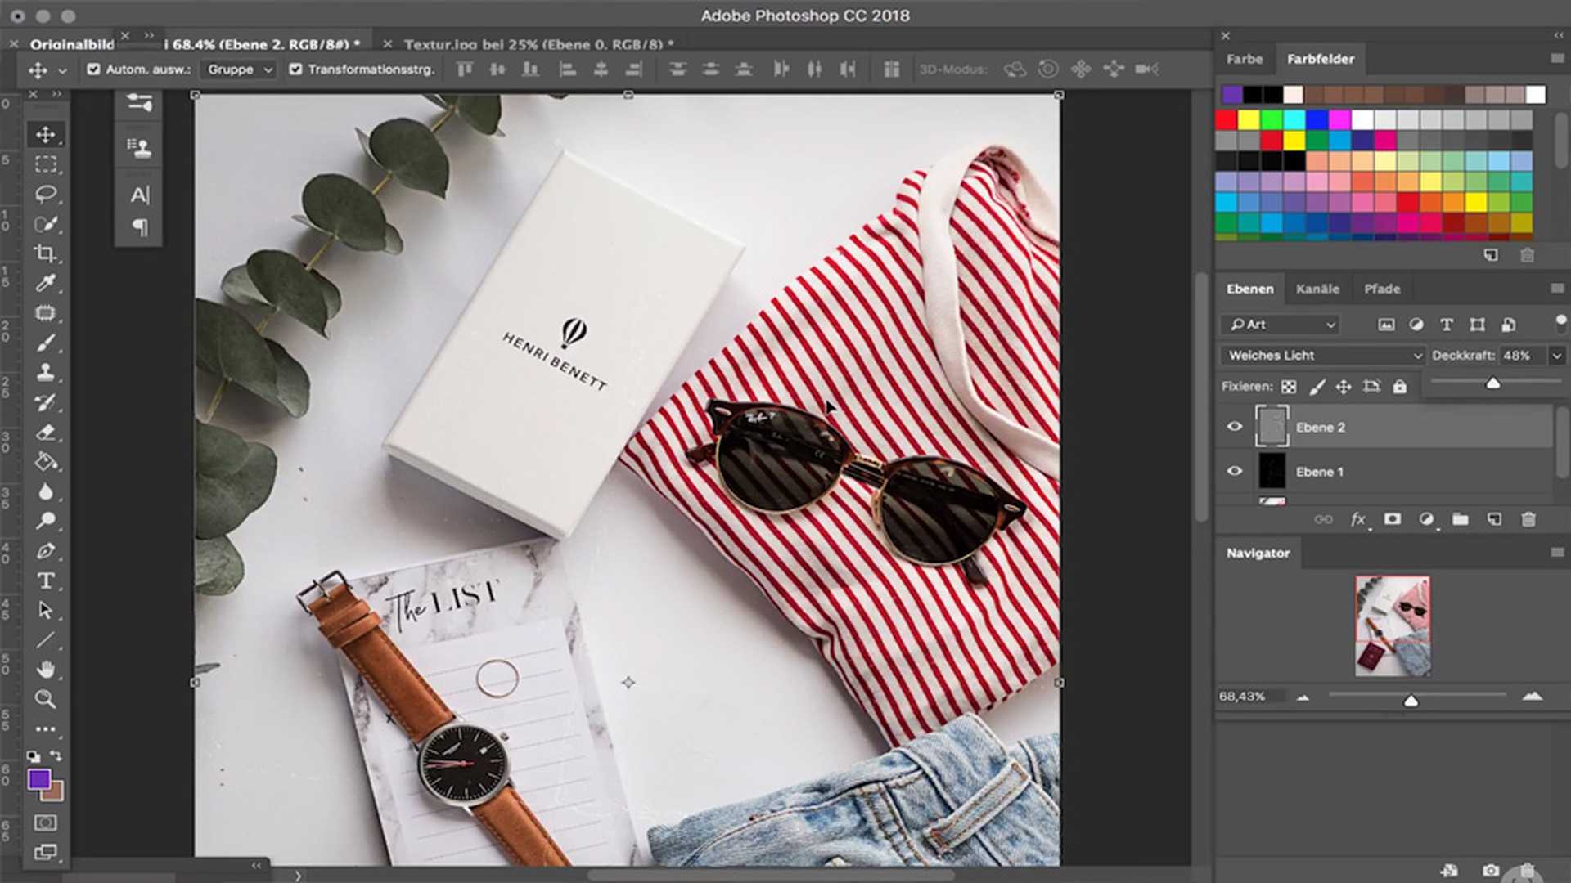1571x883 pixels.
Task: Add layer mask via Layers panel icon
Action: coord(1392,519)
